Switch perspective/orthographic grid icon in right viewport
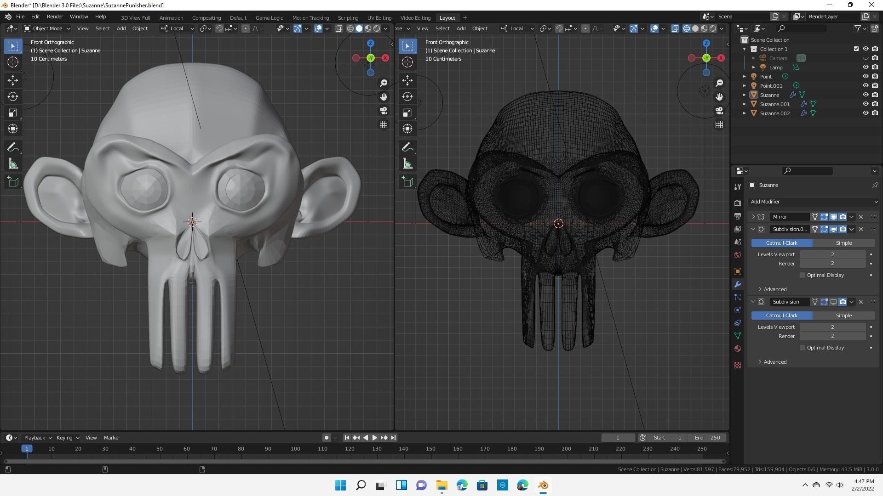This screenshot has height=496, width=883. 719,124
